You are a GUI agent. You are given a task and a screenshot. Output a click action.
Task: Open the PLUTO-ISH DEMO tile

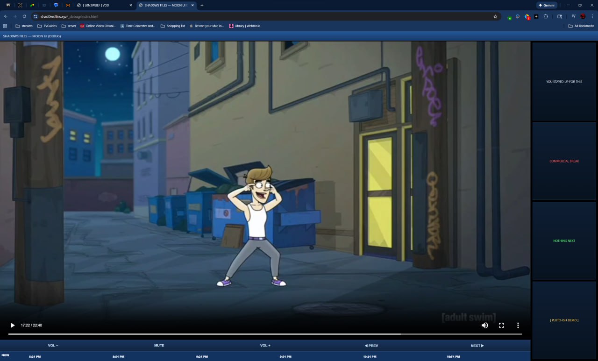(564, 320)
